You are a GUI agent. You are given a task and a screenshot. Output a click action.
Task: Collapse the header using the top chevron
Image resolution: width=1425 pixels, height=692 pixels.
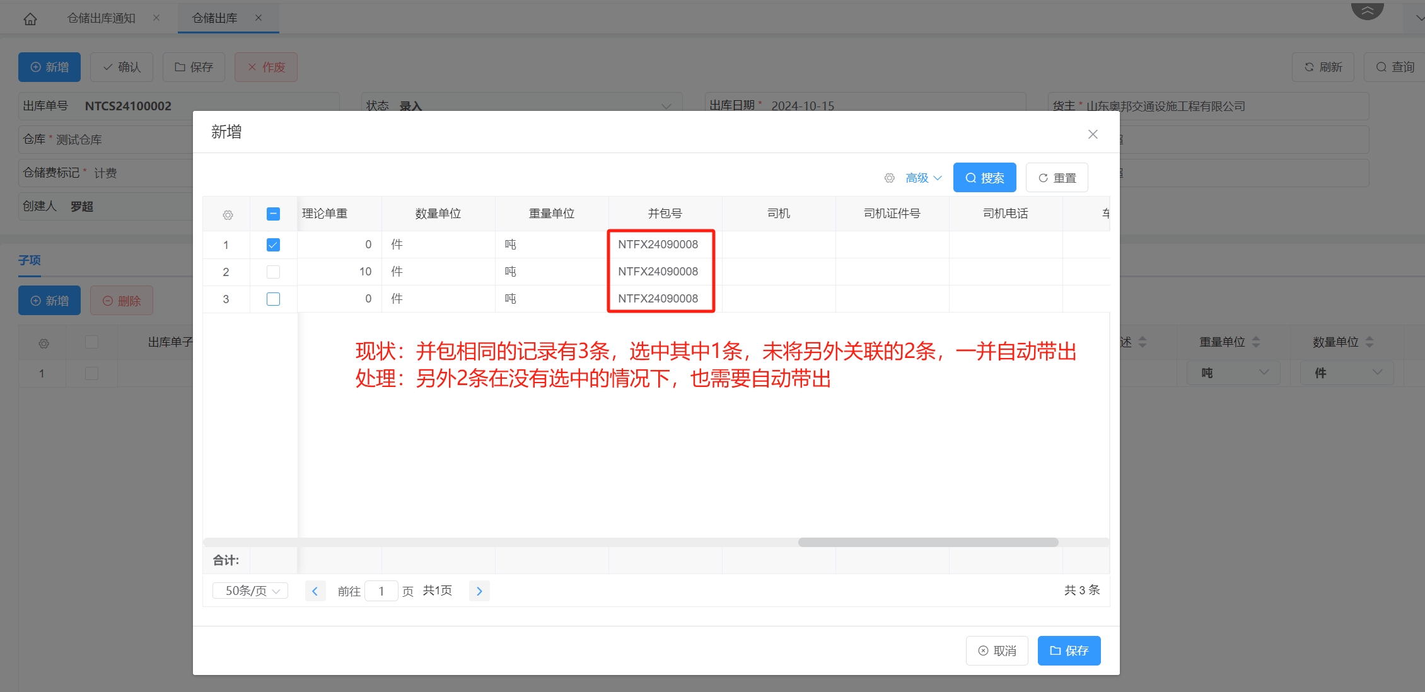click(x=1368, y=11)
